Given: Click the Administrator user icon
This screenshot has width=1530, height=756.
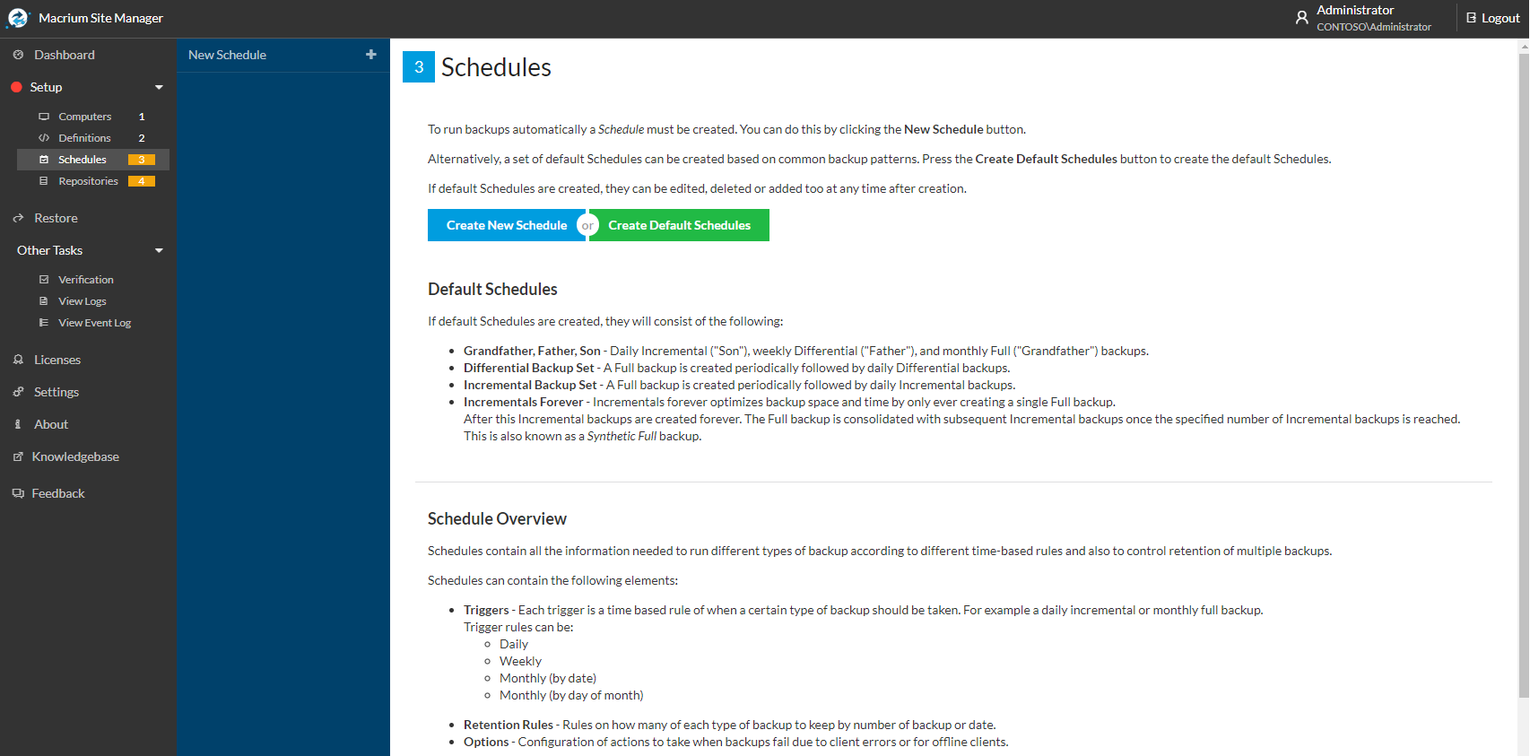Looking at the screenshot, I should pos(1302,18).
